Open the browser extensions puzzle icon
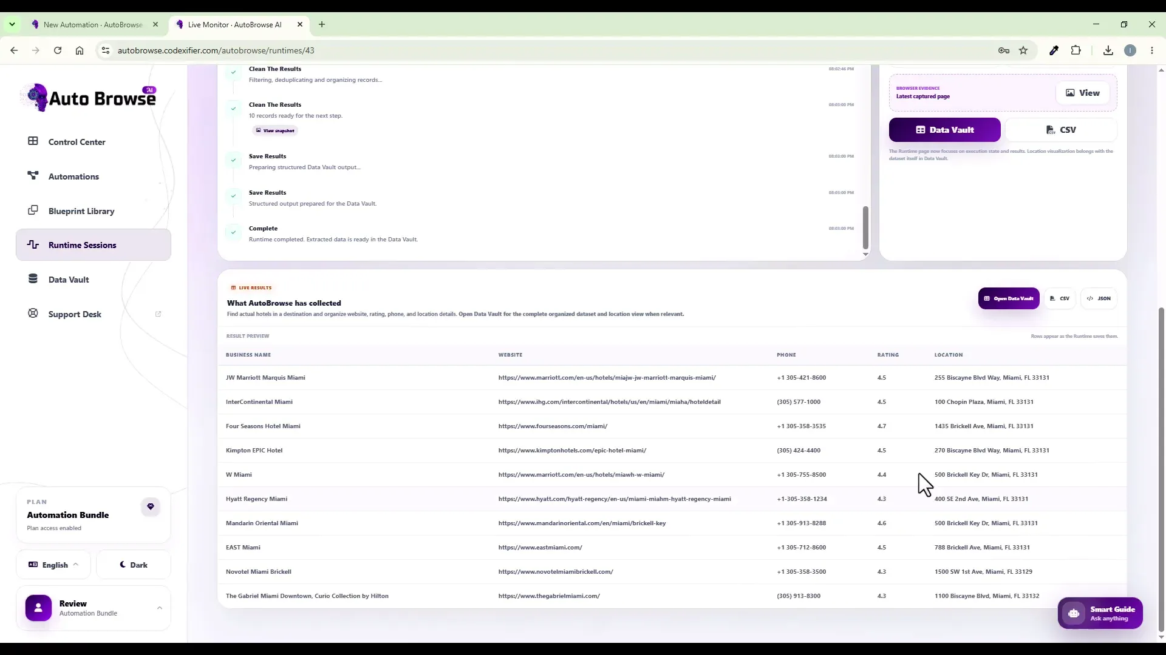The height and width of the screenshot is (655, 1166). [x=1076, y=50]
